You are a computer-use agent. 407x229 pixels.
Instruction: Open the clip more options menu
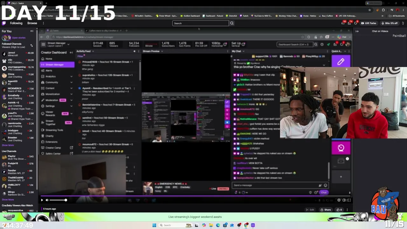coord(347,210)
